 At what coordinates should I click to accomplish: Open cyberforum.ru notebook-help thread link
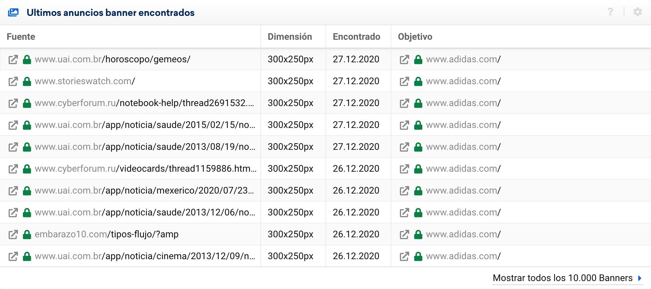[144, 103]
